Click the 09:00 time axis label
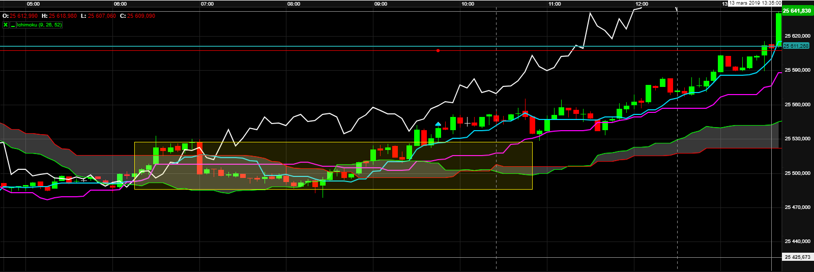Viewport: 814px width, 272px height. pos(381,4)
